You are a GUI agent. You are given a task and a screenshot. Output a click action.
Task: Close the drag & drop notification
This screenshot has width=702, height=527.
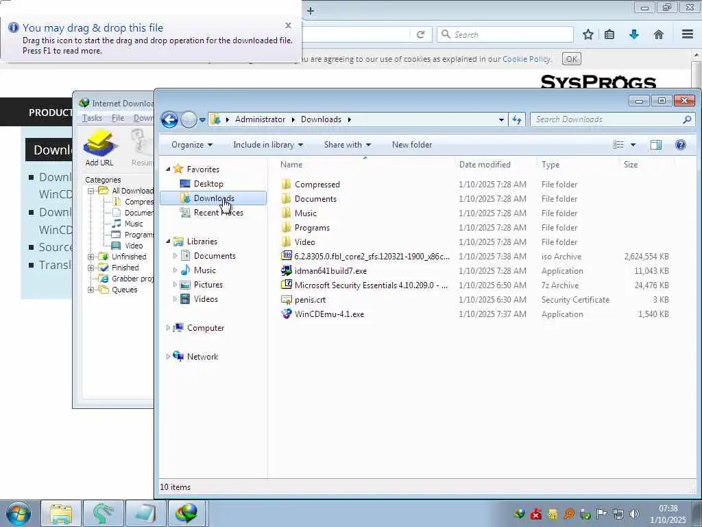tap(289, 25)
